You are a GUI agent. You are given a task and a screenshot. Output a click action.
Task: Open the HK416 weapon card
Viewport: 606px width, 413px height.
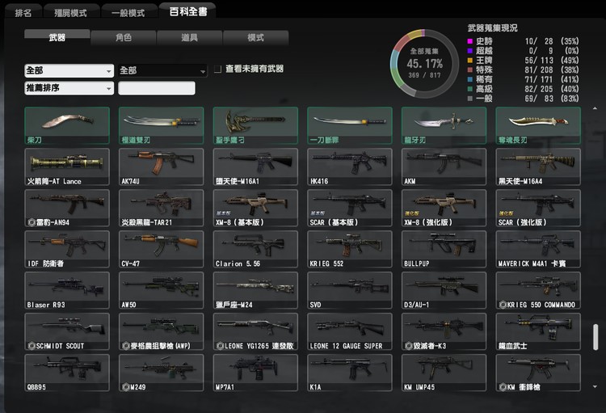click(350, 166)
